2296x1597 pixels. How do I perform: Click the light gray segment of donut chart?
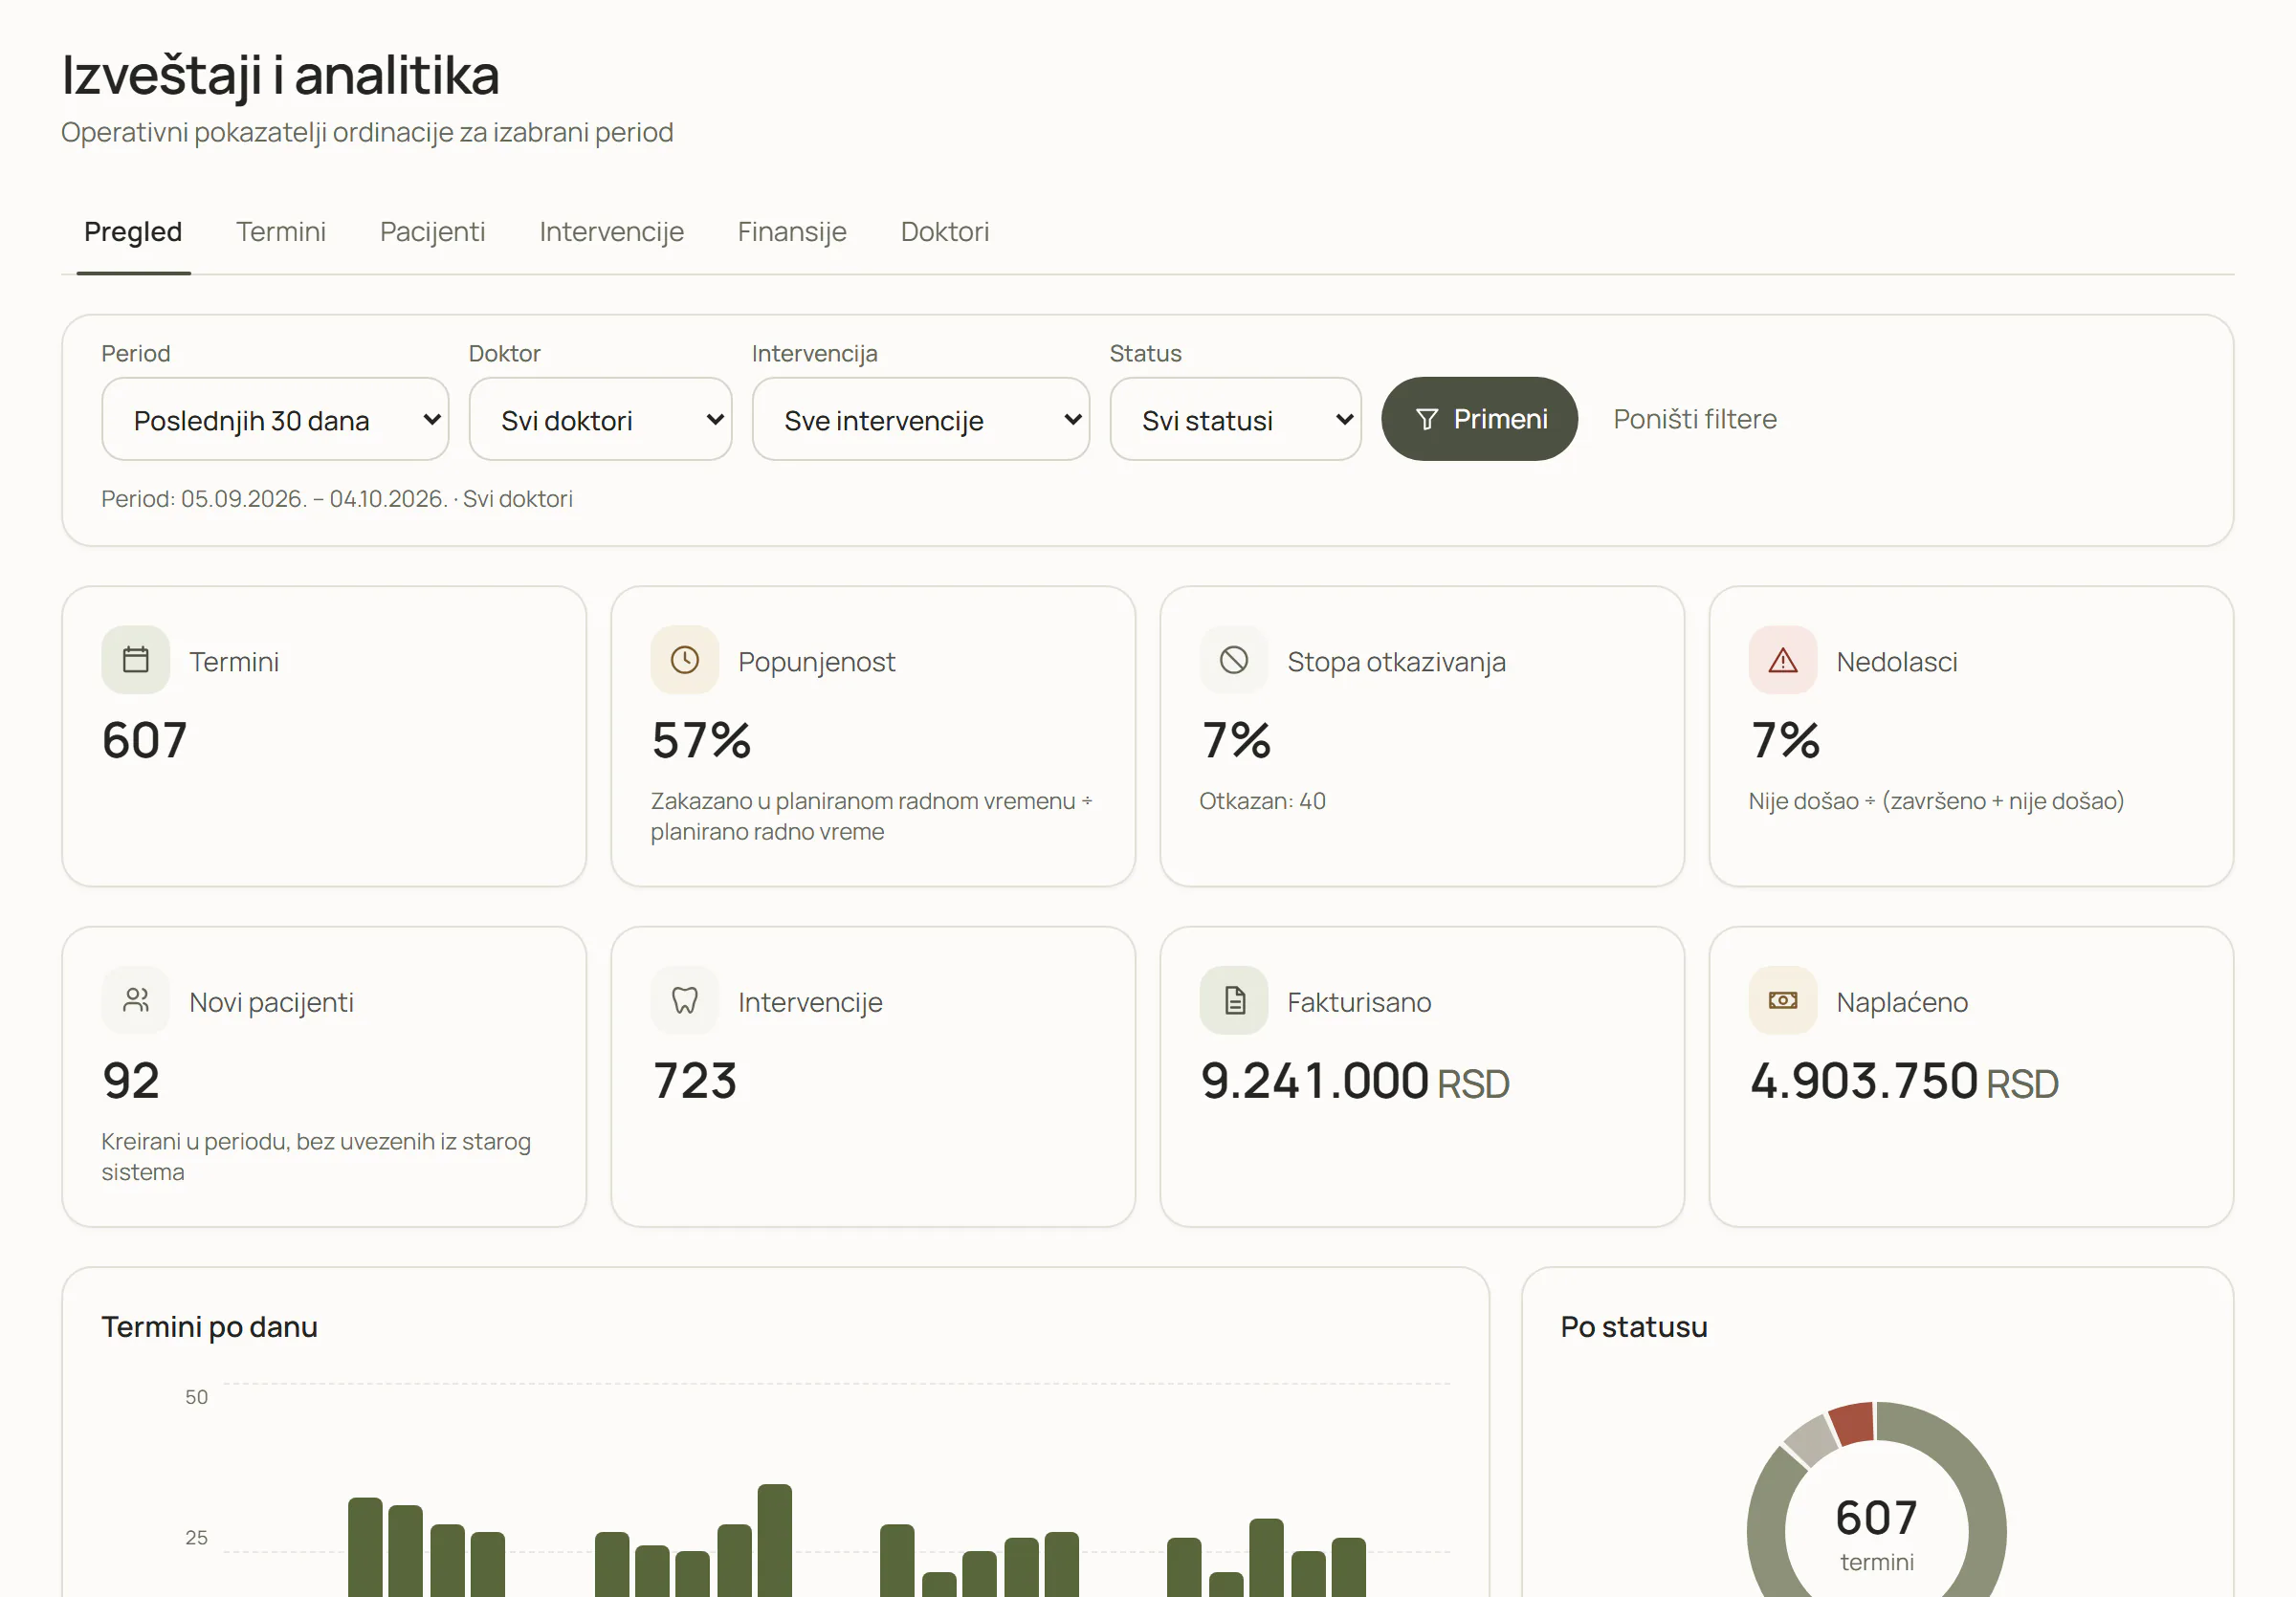pos(1811,1439)
